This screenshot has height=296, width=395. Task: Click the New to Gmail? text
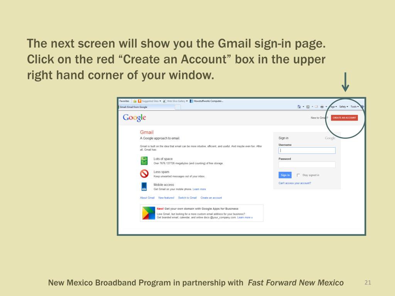[319, 118]
